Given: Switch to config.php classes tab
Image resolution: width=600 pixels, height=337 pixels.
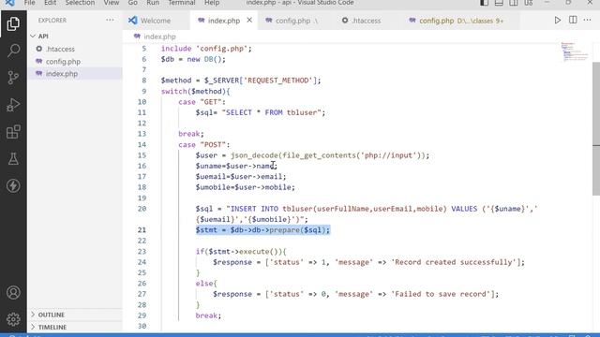Looking at the screenshot, I should point(460,21).
